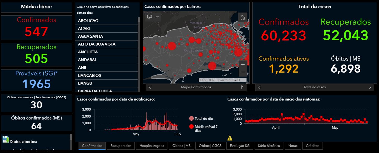Go to previous map before Mapa Confirmados

150,87
